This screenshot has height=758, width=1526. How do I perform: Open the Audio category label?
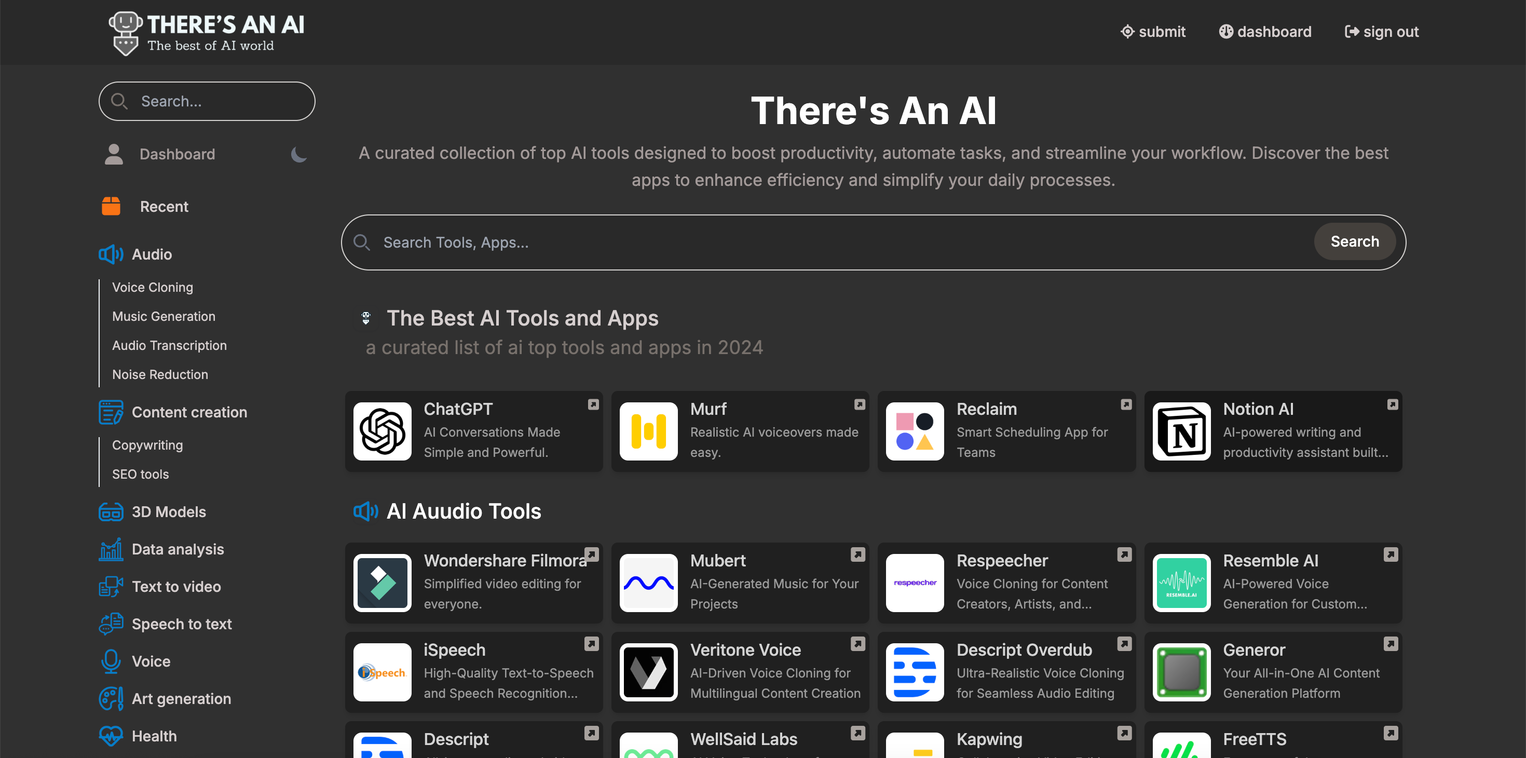(x=152, y=254)
